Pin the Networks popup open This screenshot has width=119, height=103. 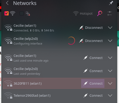click(111, 3)
